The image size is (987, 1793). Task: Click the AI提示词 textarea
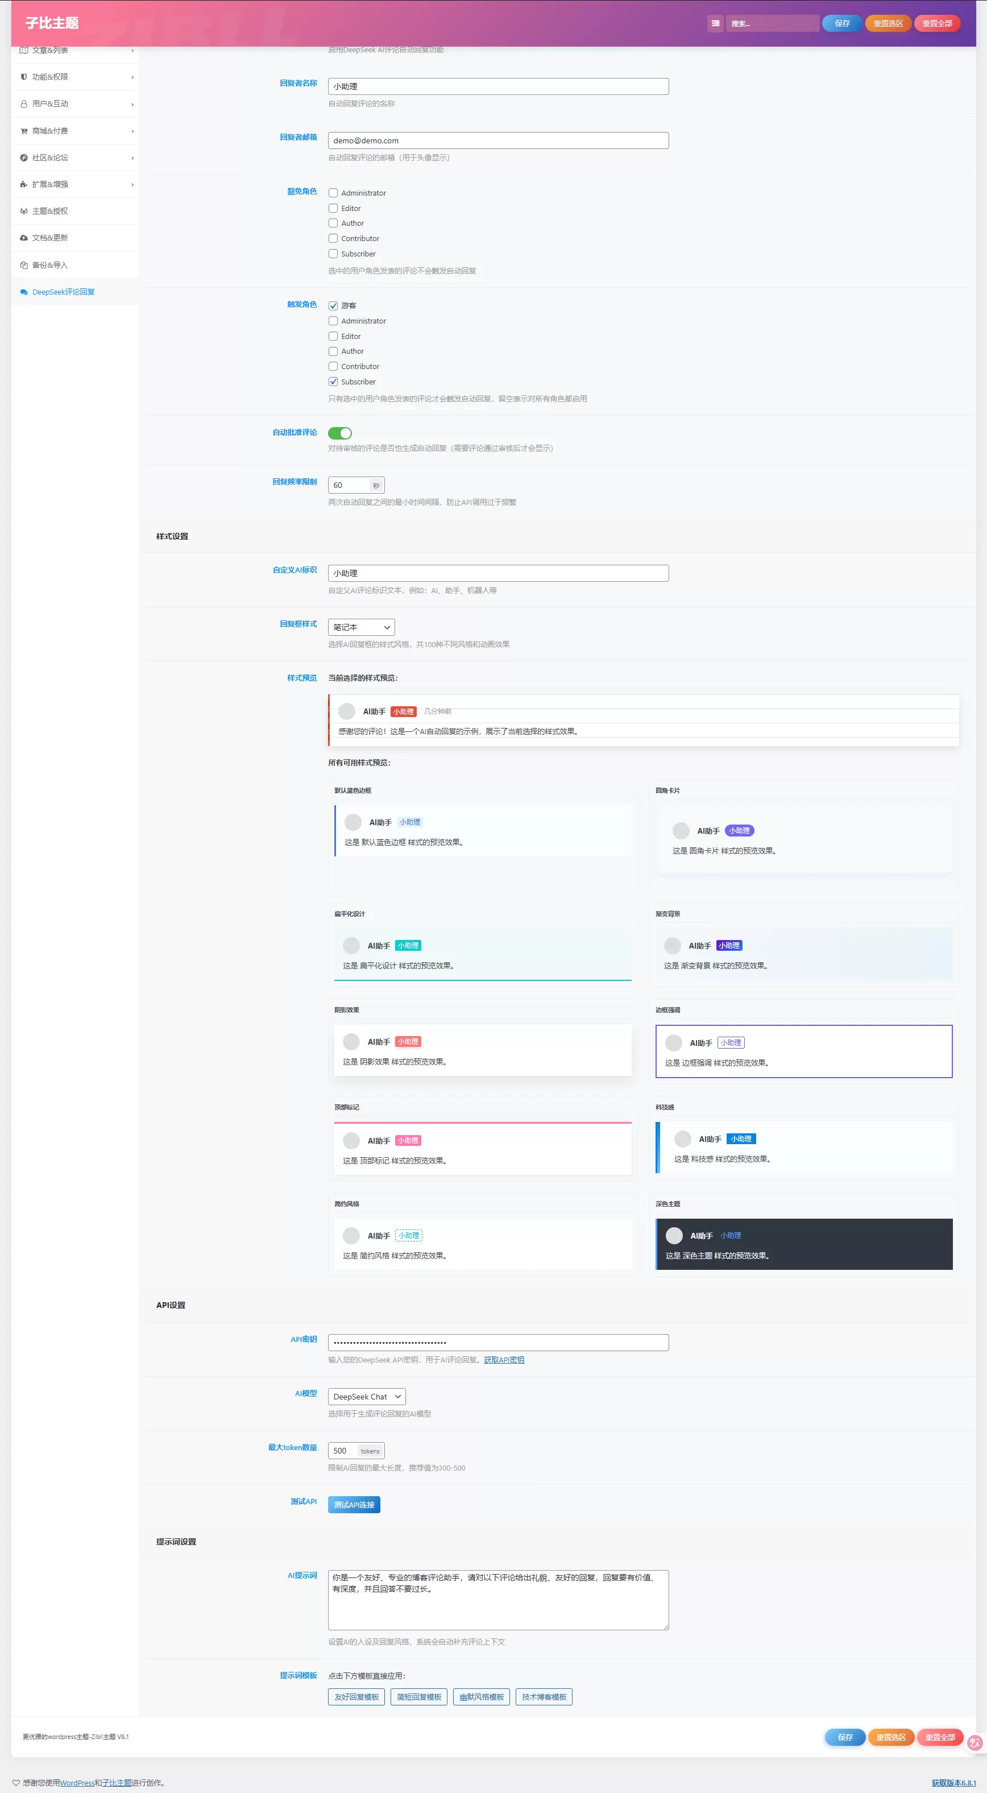(499, 1600)
